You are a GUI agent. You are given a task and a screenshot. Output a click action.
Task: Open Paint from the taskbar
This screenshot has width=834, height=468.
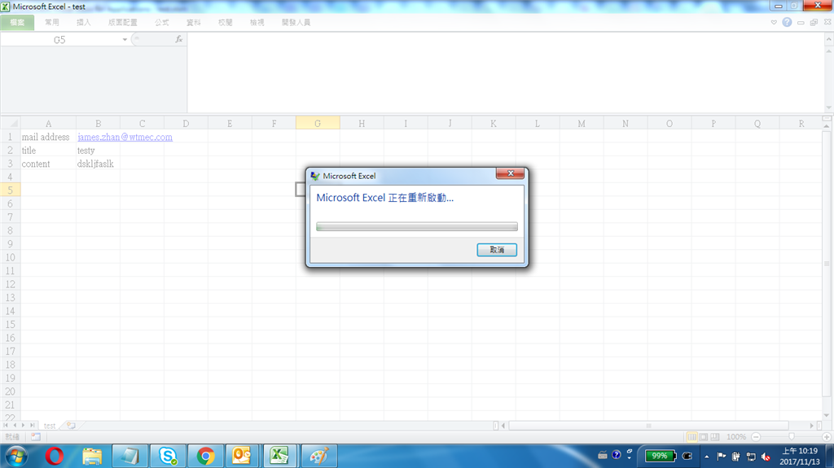(319, 456)
